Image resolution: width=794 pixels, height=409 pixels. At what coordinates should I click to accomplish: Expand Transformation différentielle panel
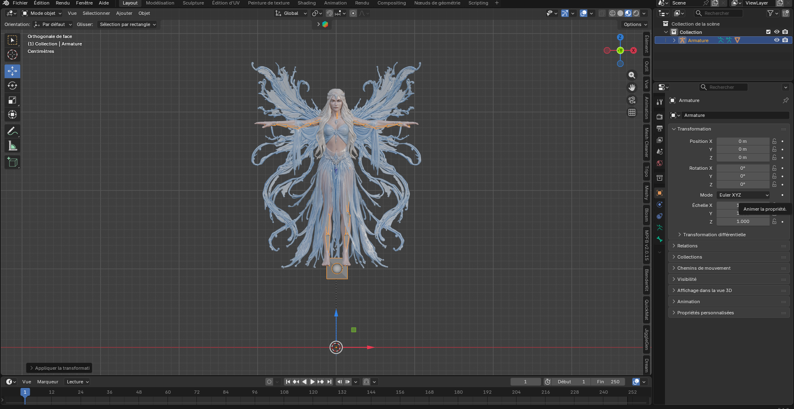coord(714,235)
